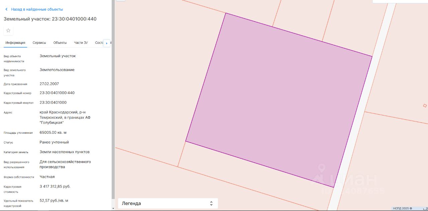
Task: Switch to the Сервисы tab
Action: point(39,43)
